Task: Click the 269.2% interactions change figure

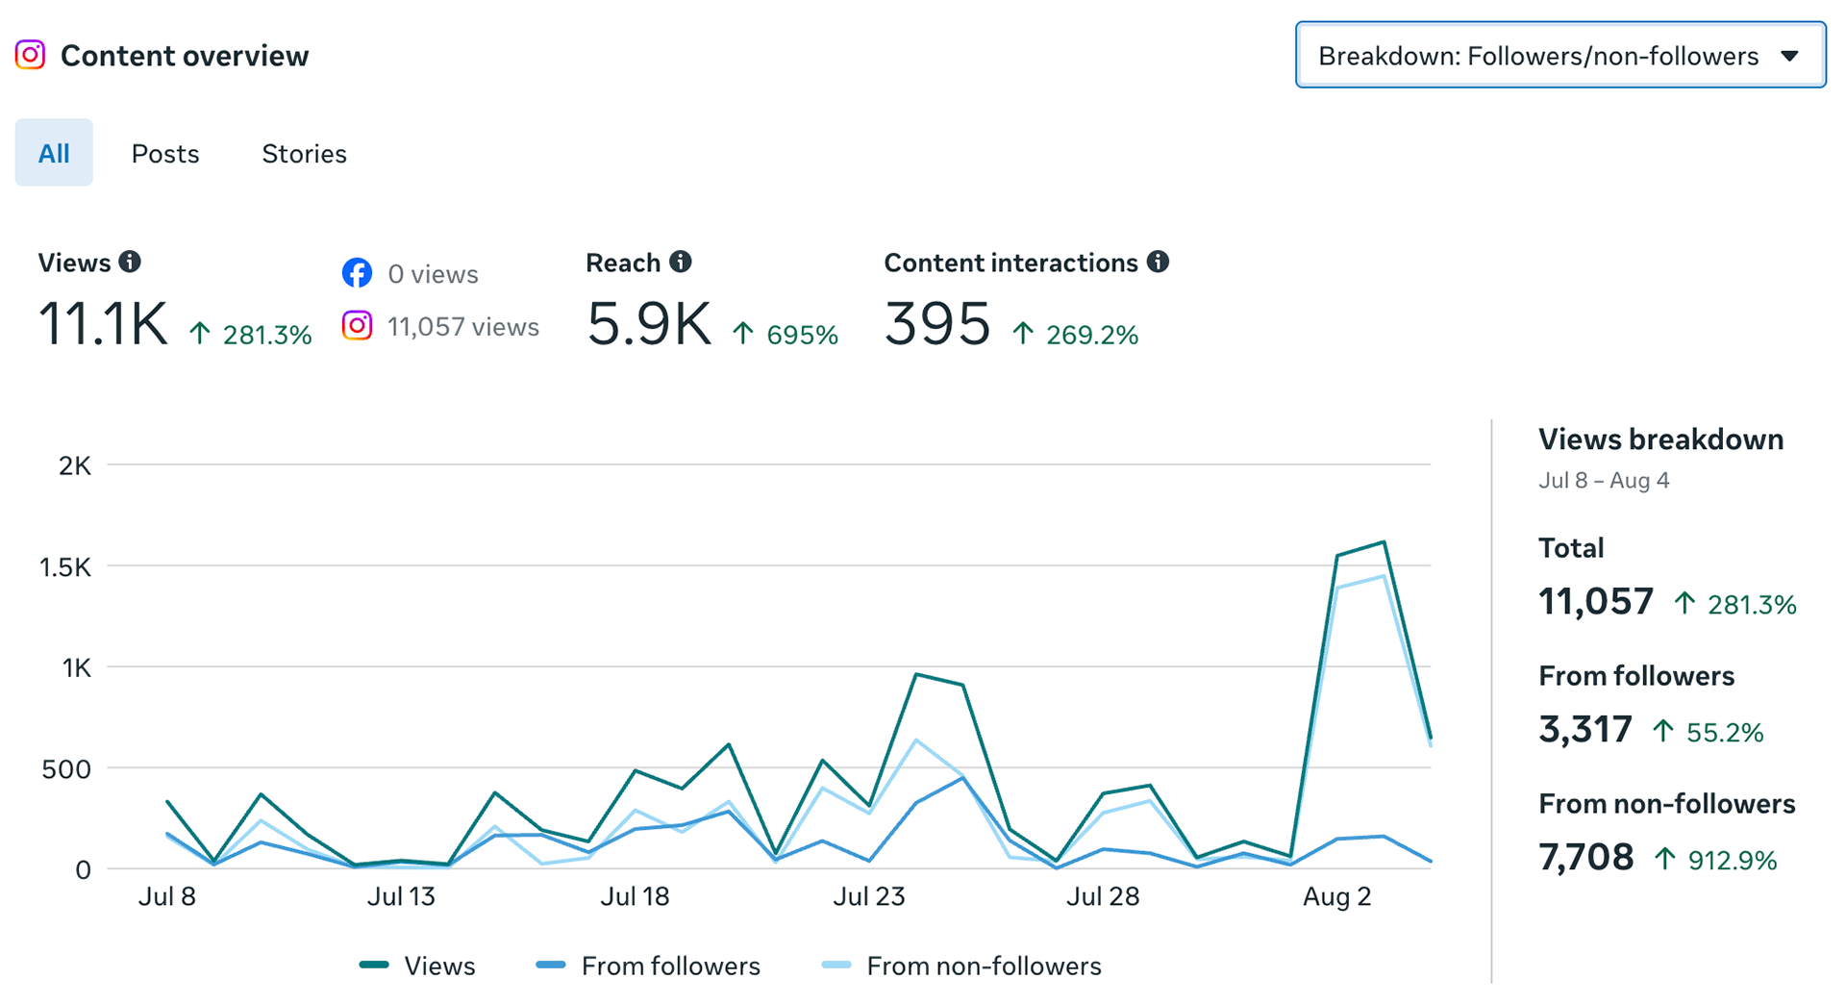Action: pyautogui.click(x=1092, y=335)
